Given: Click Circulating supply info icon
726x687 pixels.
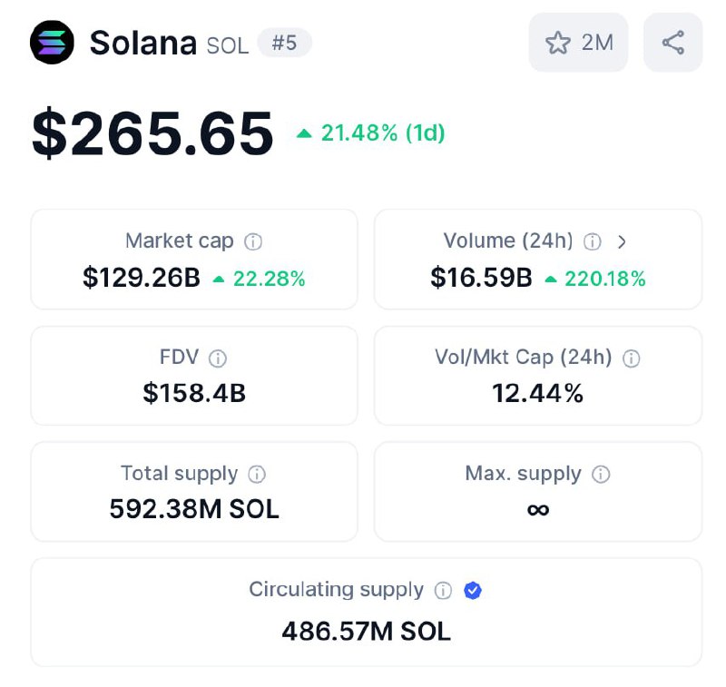Looking at the screenshot, I should [x=443, y=590].
